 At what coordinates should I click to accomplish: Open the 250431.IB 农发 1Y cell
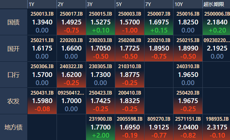click(x=42, y=101)
